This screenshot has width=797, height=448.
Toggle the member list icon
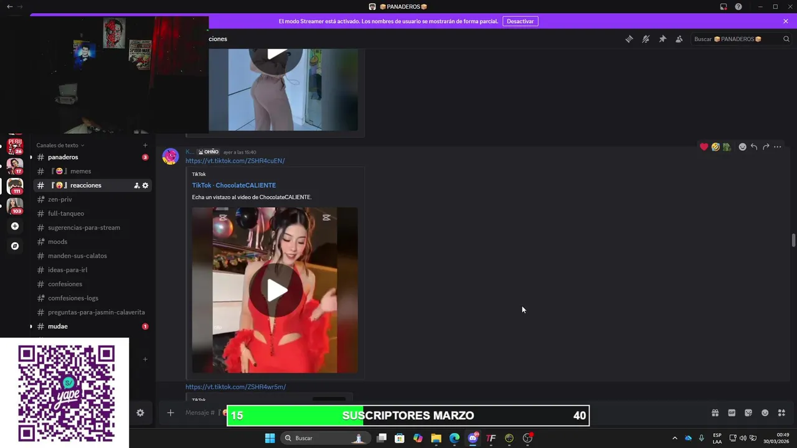pyautogui.click(x=679, y=39)
